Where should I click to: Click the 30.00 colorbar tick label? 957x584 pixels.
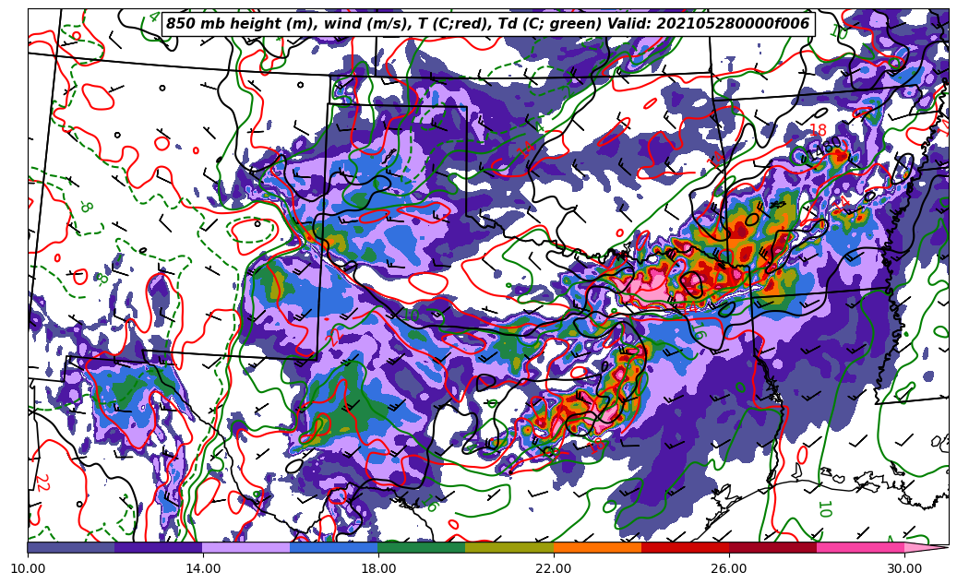[904, 568]
